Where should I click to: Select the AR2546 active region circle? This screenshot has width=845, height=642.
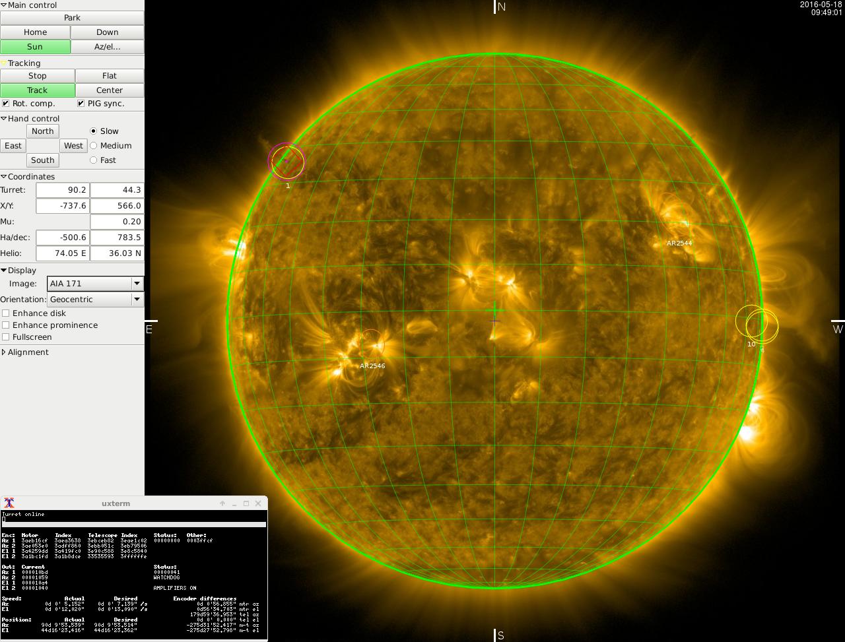point(372,344)
